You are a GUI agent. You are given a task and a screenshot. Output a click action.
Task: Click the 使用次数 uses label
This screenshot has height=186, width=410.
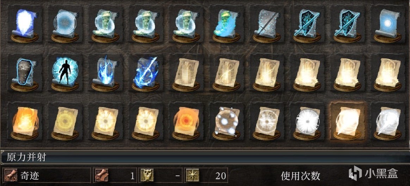pyautogui.click(x=300, y=175)
